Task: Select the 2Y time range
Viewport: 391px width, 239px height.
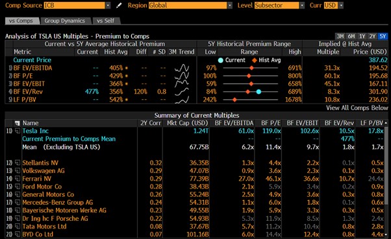Action: [372, 36]
